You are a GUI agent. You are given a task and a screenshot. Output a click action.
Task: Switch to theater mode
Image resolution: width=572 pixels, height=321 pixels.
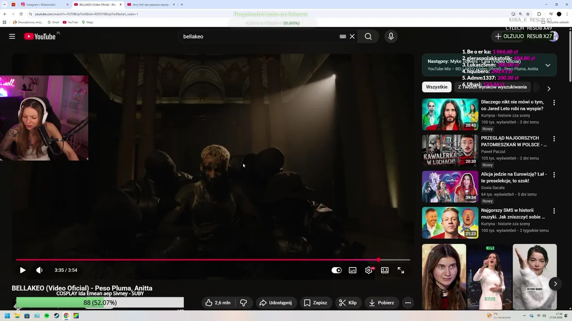point(385,270)
